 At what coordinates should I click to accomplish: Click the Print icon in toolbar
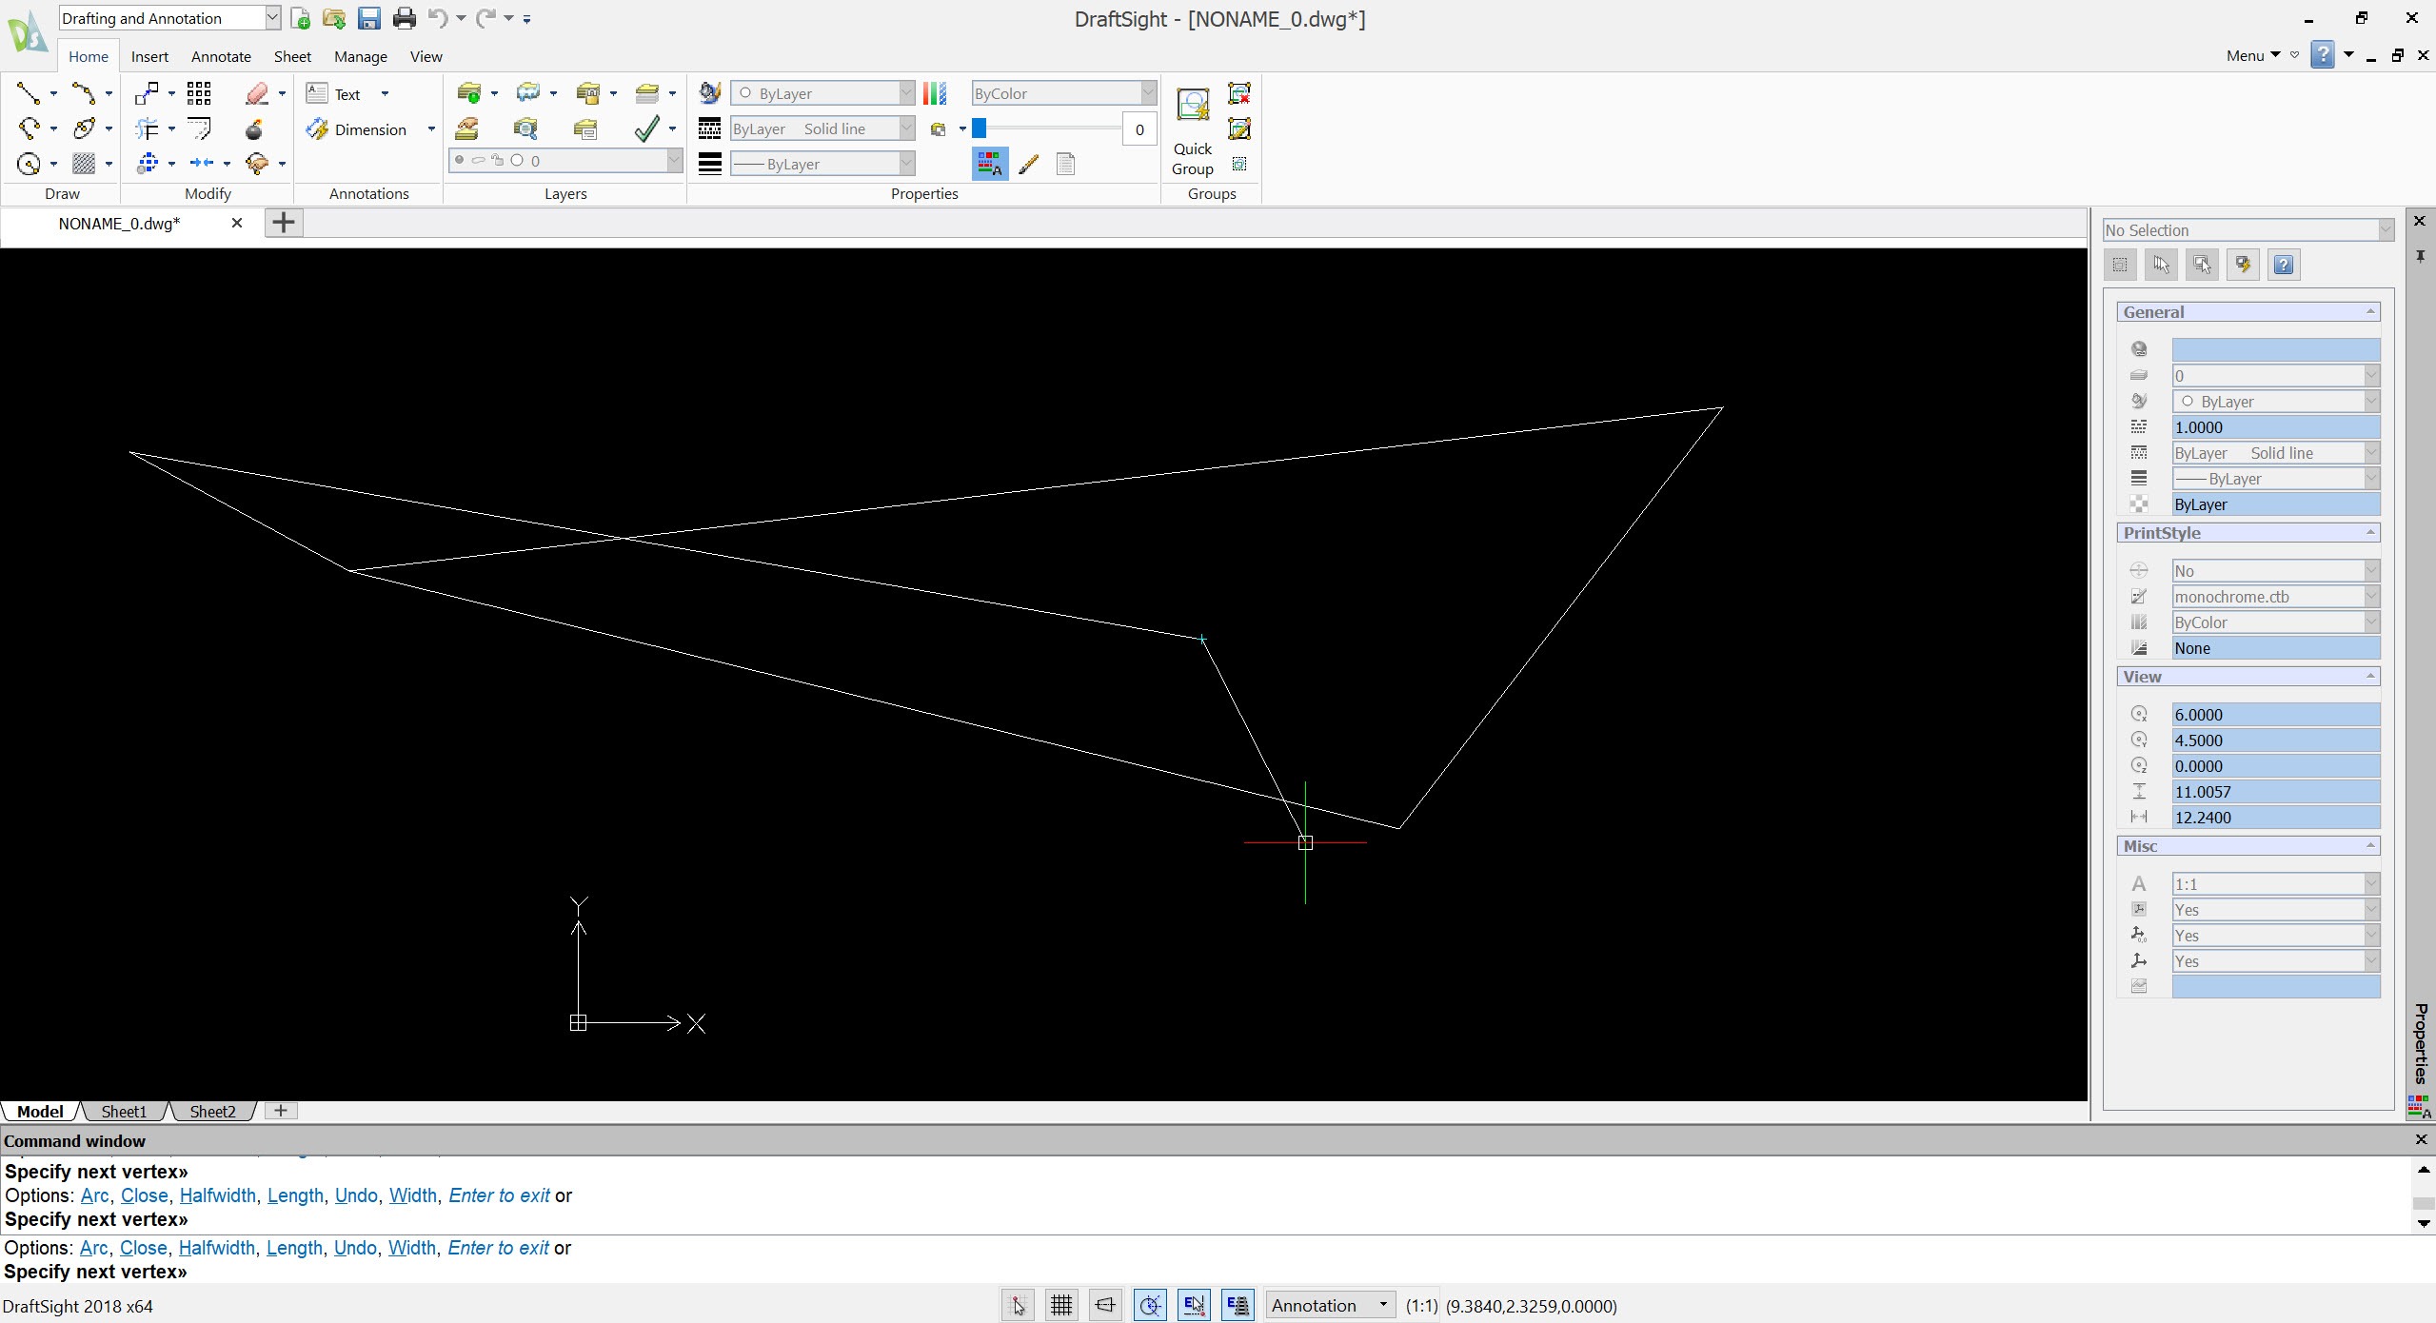(x=404, y=18)
